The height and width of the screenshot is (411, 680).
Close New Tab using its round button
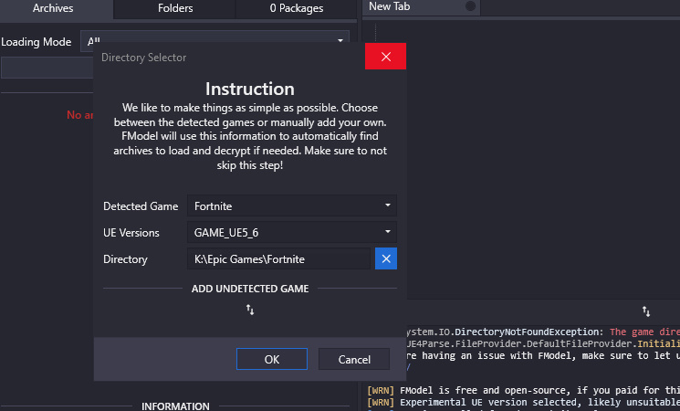[470, 6]
